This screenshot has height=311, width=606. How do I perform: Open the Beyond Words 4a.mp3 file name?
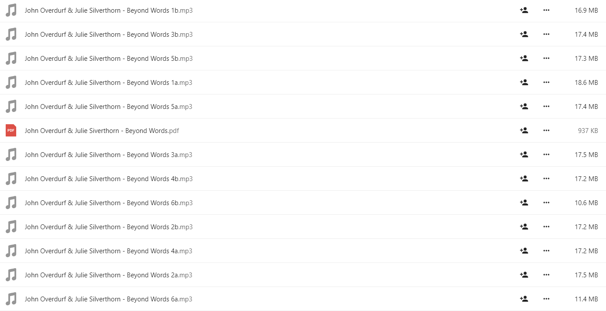(x=109, y=251)
